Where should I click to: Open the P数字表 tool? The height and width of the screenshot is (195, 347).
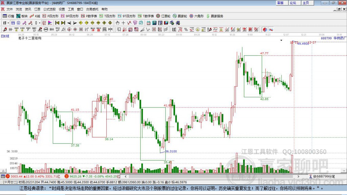coord(89,16)
